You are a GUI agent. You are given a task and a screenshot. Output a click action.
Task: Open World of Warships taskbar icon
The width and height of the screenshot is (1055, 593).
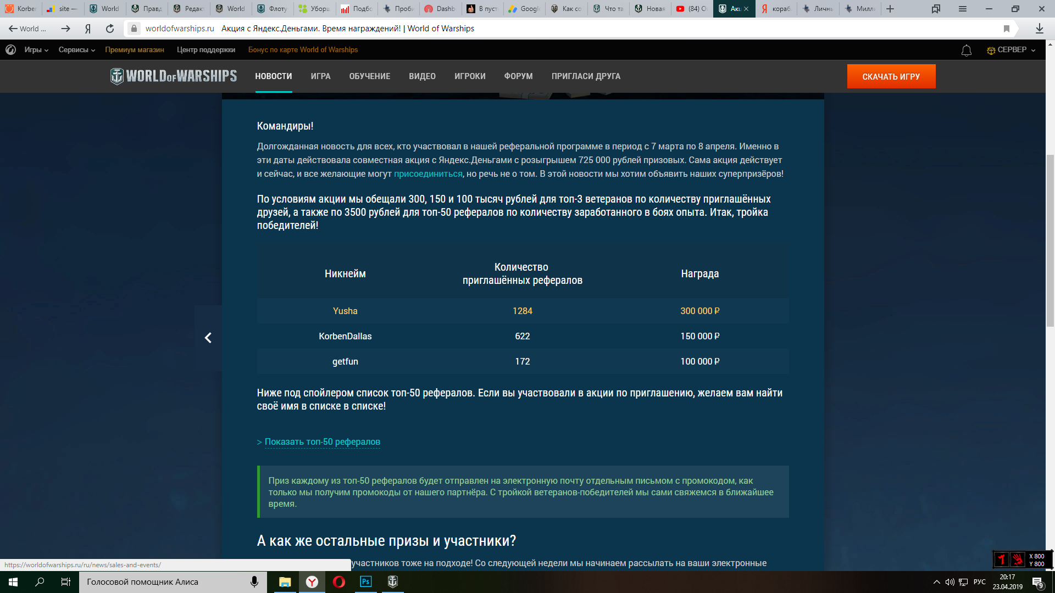tap(393, 582)
